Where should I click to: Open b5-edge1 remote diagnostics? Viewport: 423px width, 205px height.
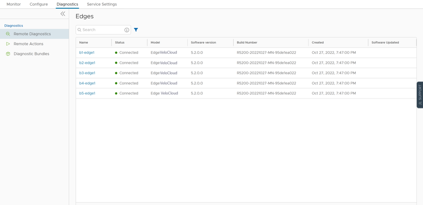pyautogui.click(x=87, y=93)
